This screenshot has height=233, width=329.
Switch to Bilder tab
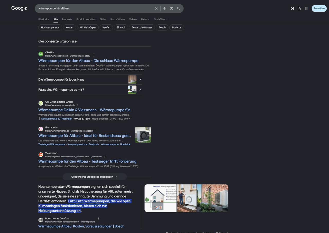click(103, 20)
